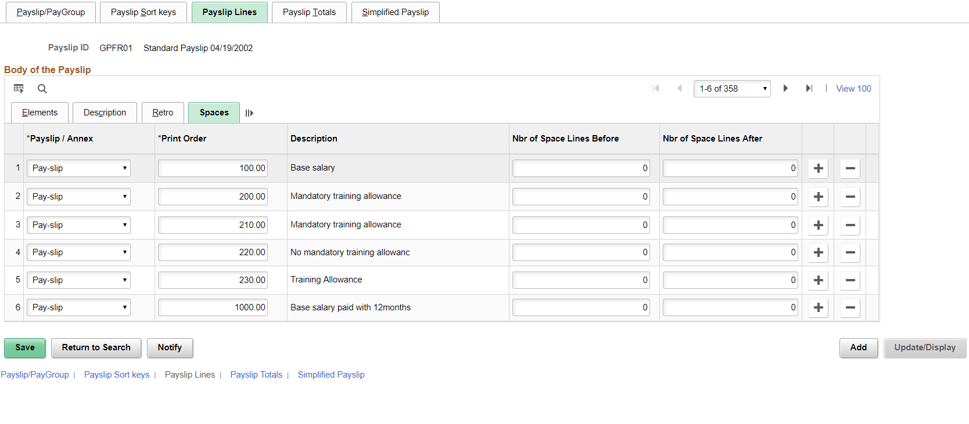The image size is (969, 424).
Task: Show the Retro grid tab
Action: coord(163,113)
